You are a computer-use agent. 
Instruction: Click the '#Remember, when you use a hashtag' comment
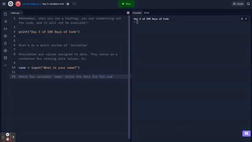70,21
